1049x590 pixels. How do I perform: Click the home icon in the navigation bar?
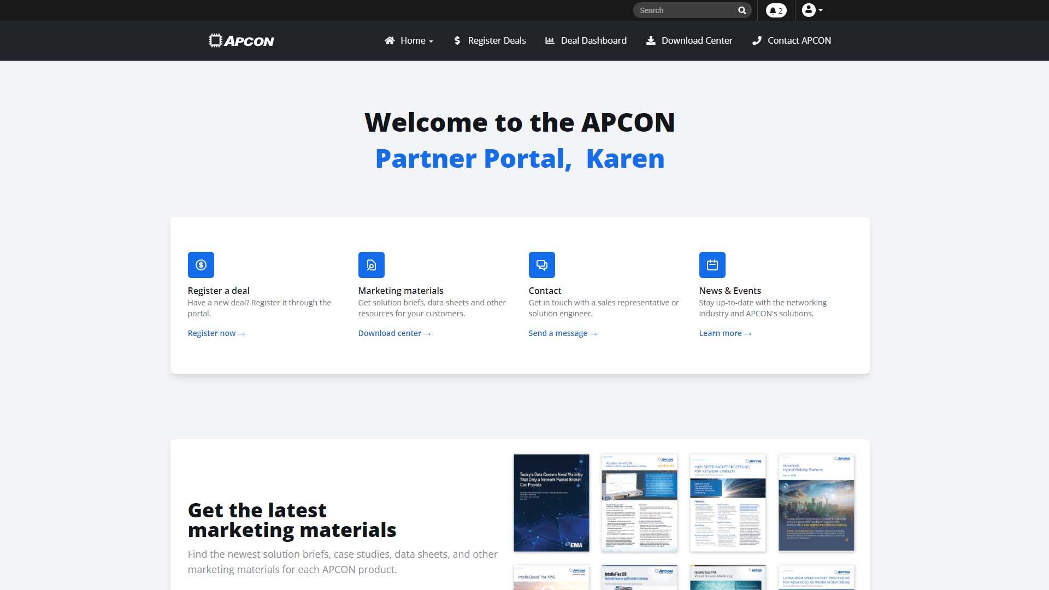390,40
